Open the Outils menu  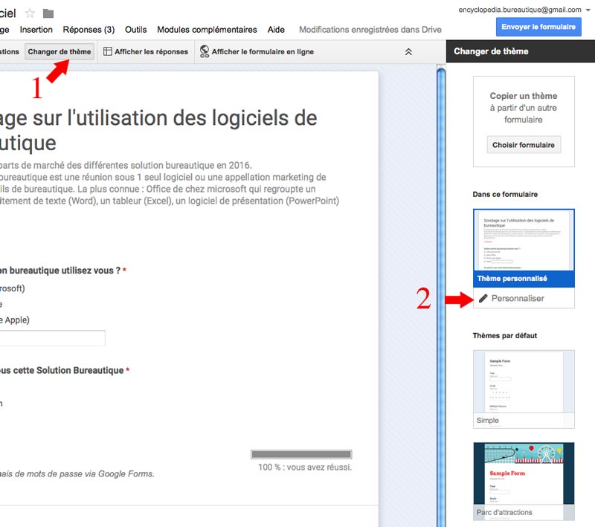click(x=135, y=30)
